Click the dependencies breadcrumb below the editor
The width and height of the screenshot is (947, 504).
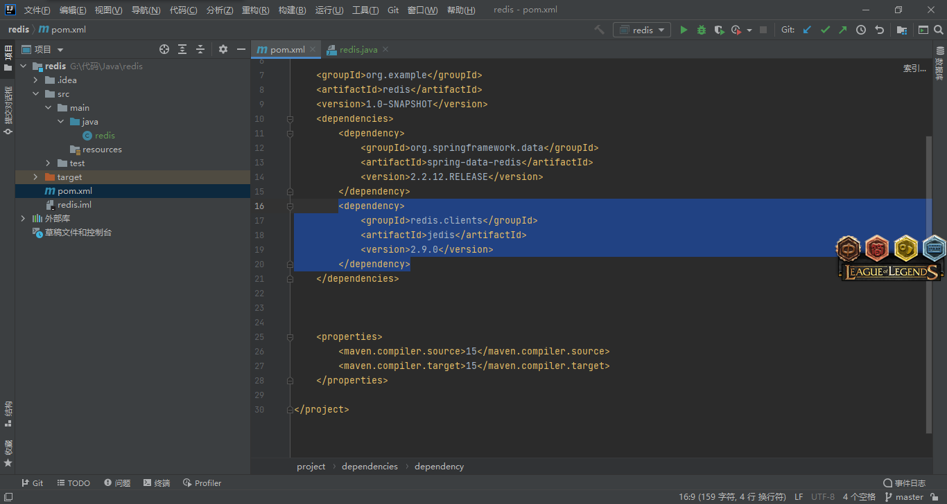(x=370, y=467)
